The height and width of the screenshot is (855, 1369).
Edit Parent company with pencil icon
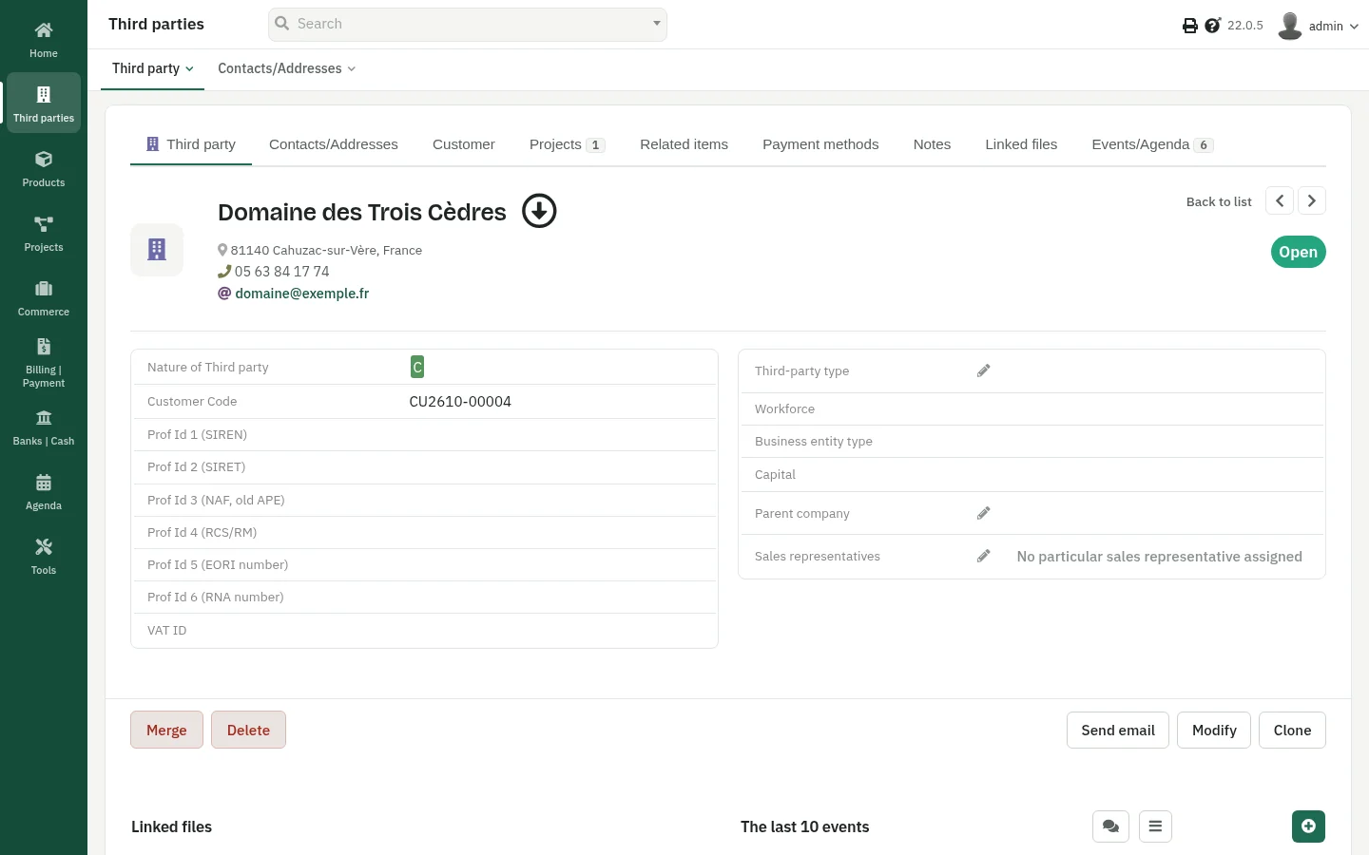click(984, 513)
